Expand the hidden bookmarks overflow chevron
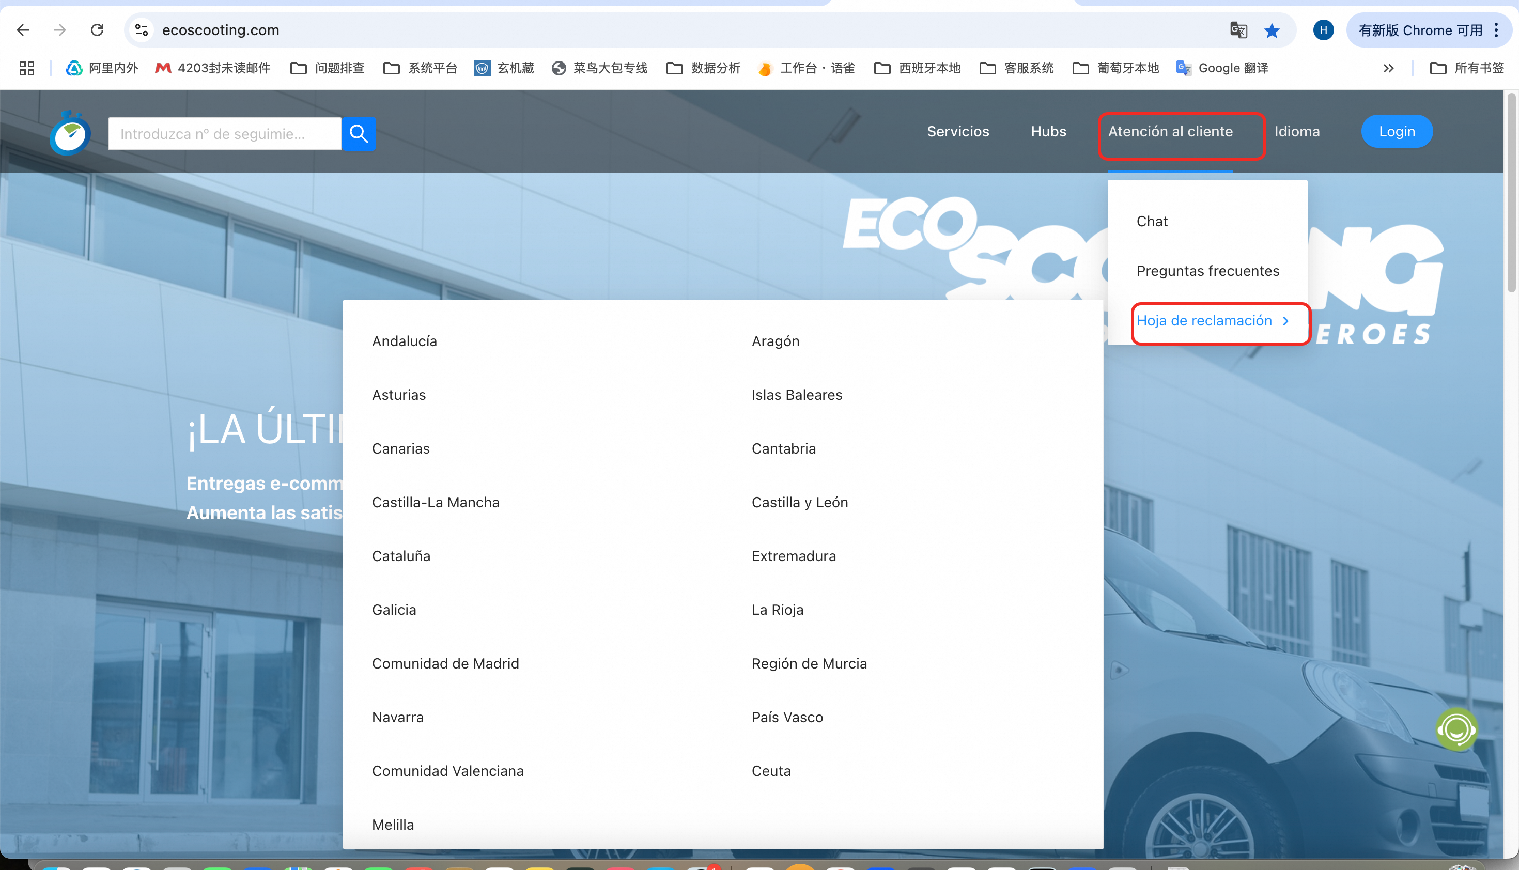 pyautogui.click(x=1388, y=68)
